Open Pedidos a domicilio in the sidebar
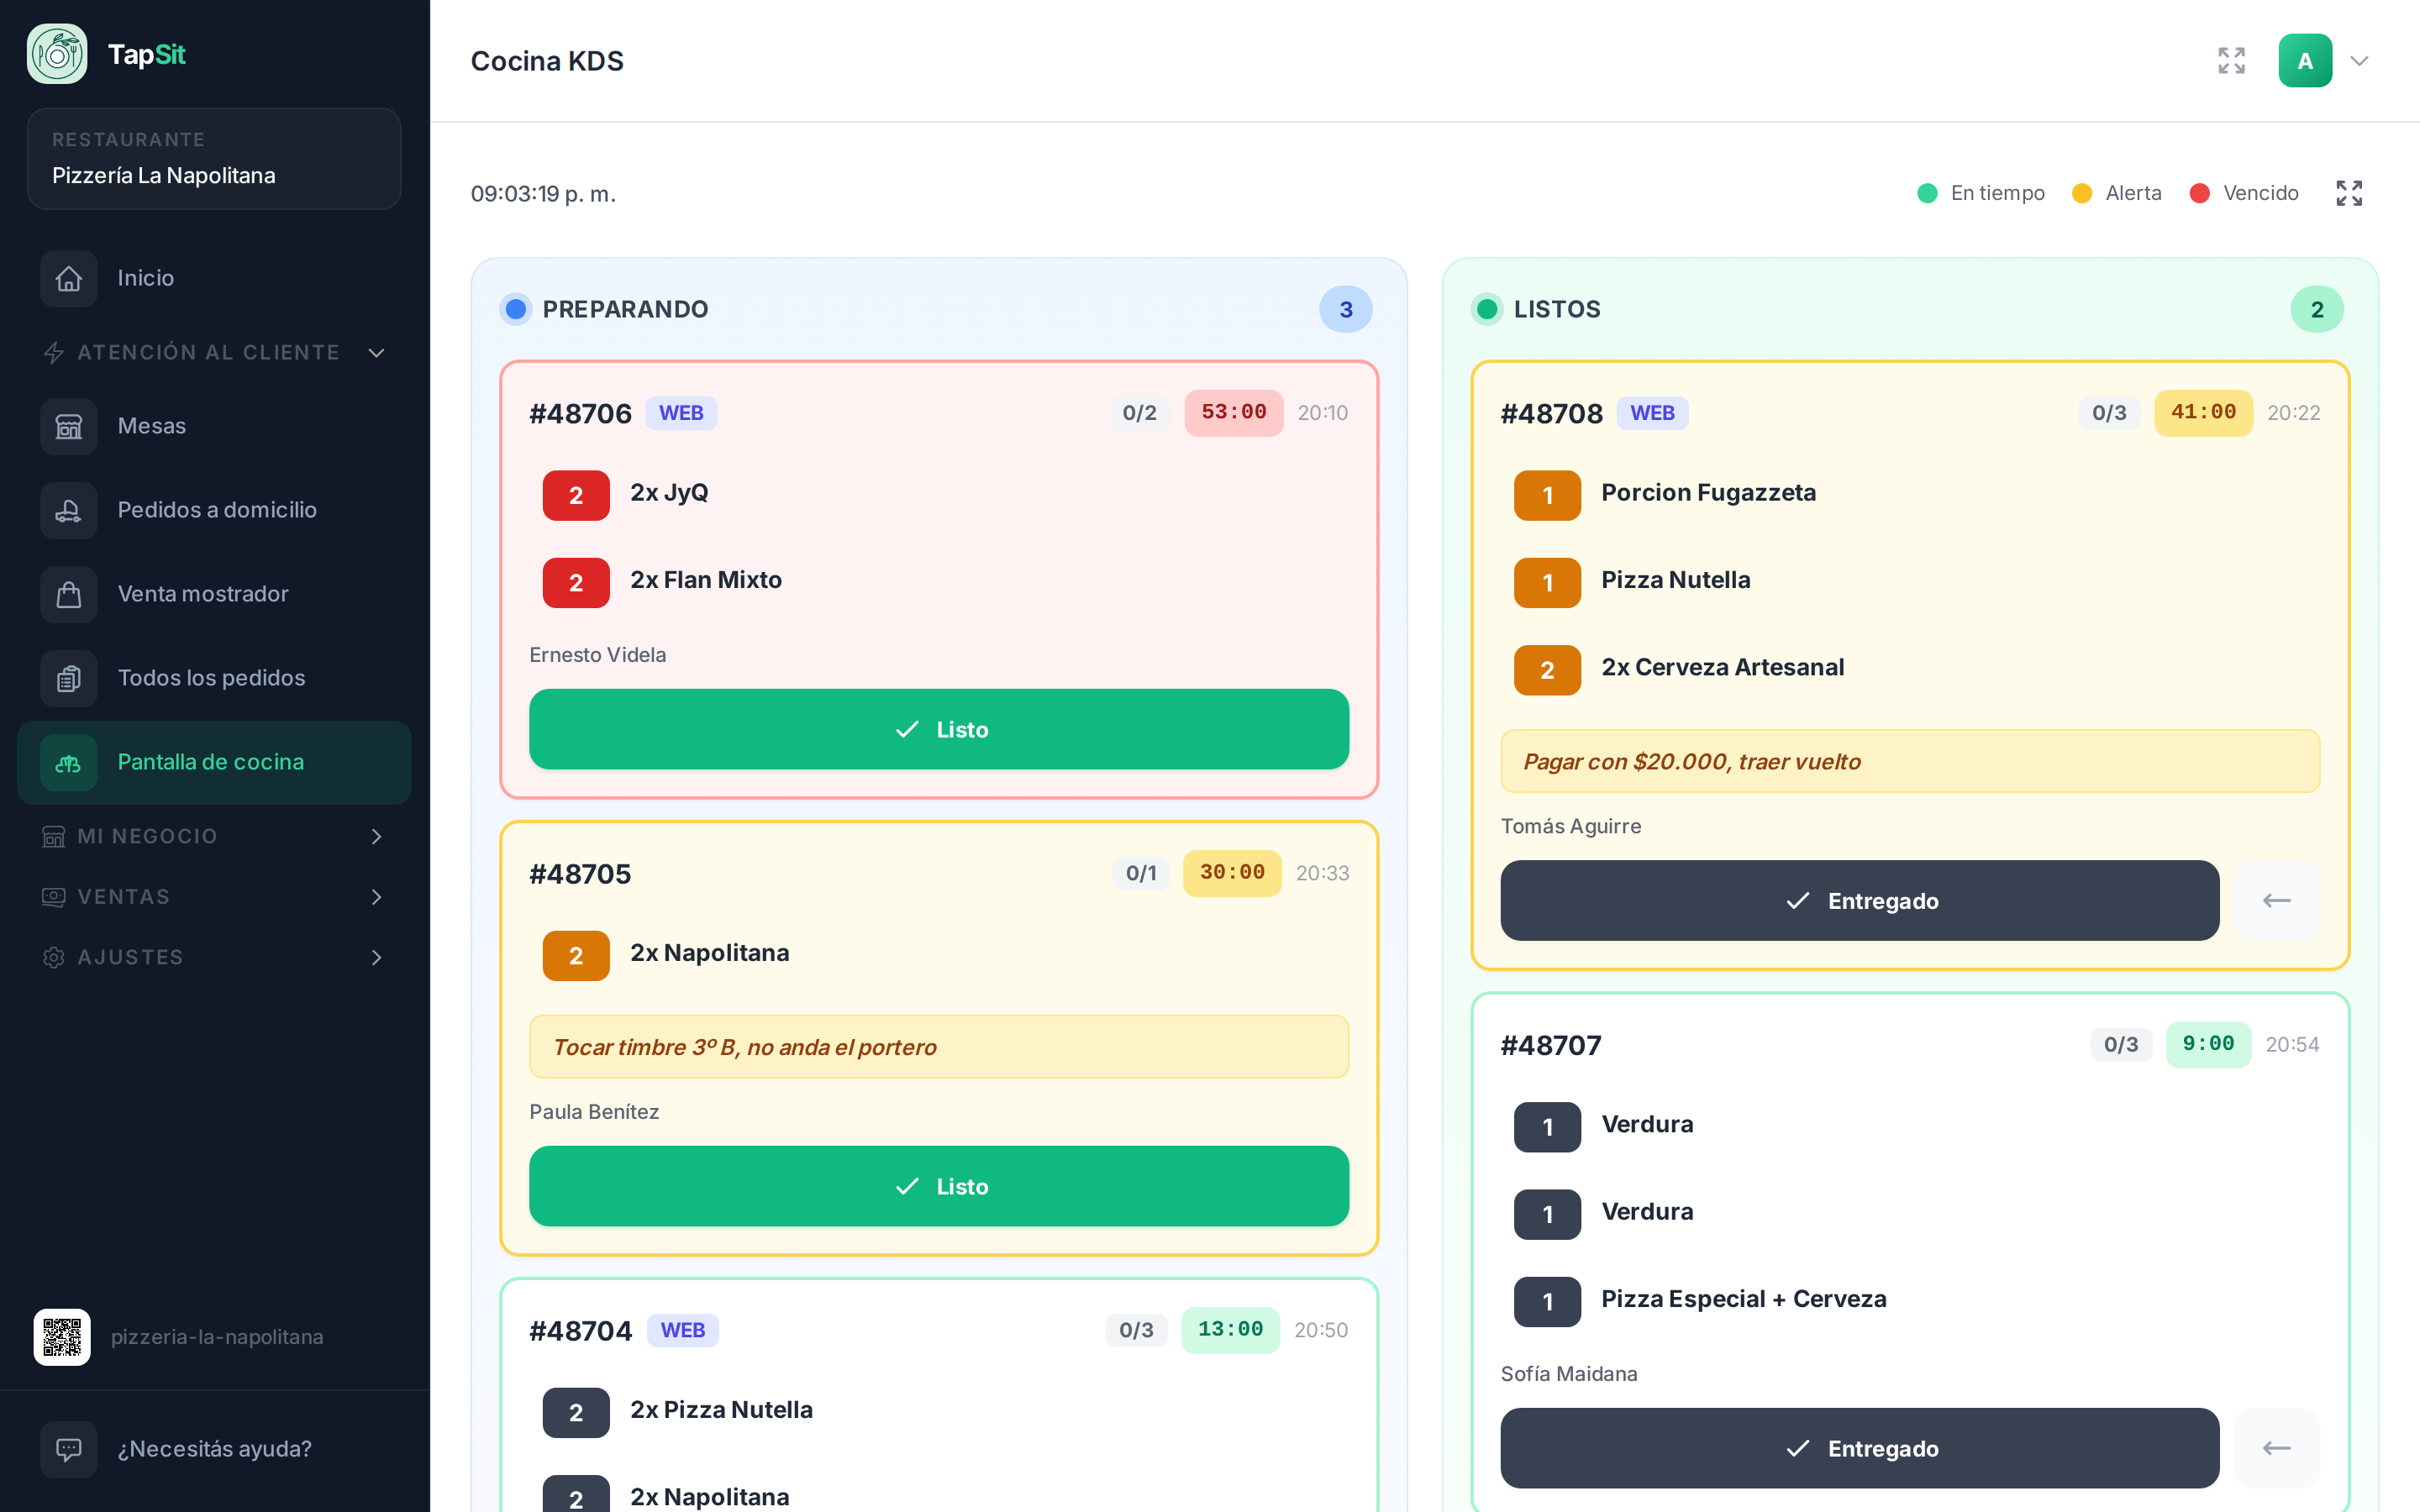 [214, 510]
